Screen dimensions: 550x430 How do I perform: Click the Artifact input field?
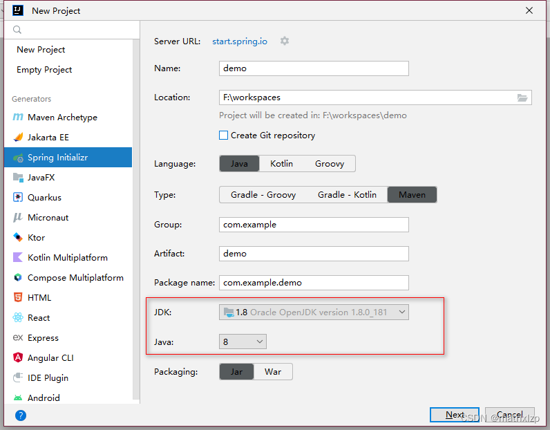point(314,254)
